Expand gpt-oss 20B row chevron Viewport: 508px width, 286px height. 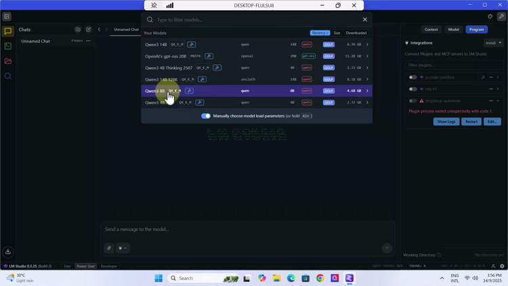point(367,56)
